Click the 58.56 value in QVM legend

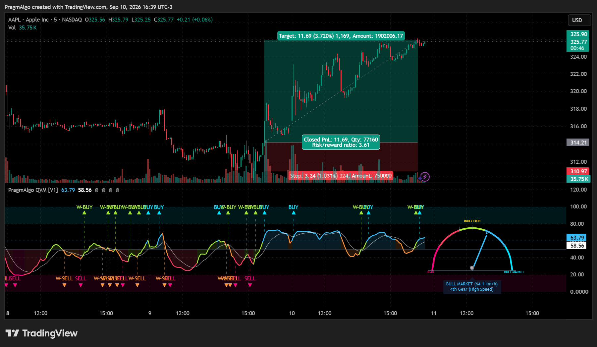[x=85, y=190]
